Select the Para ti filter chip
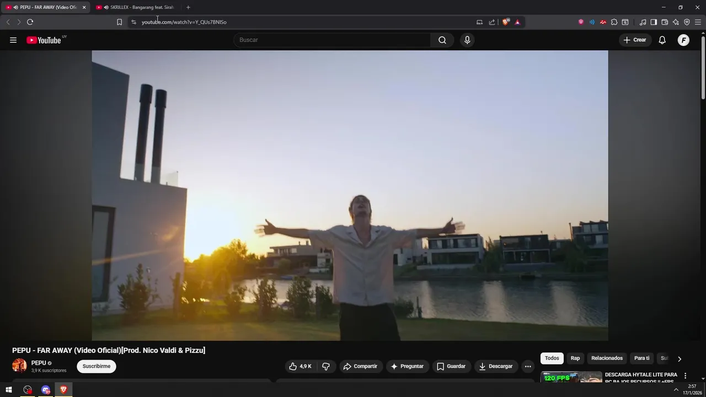706x397 pixels. coord(641,358)
